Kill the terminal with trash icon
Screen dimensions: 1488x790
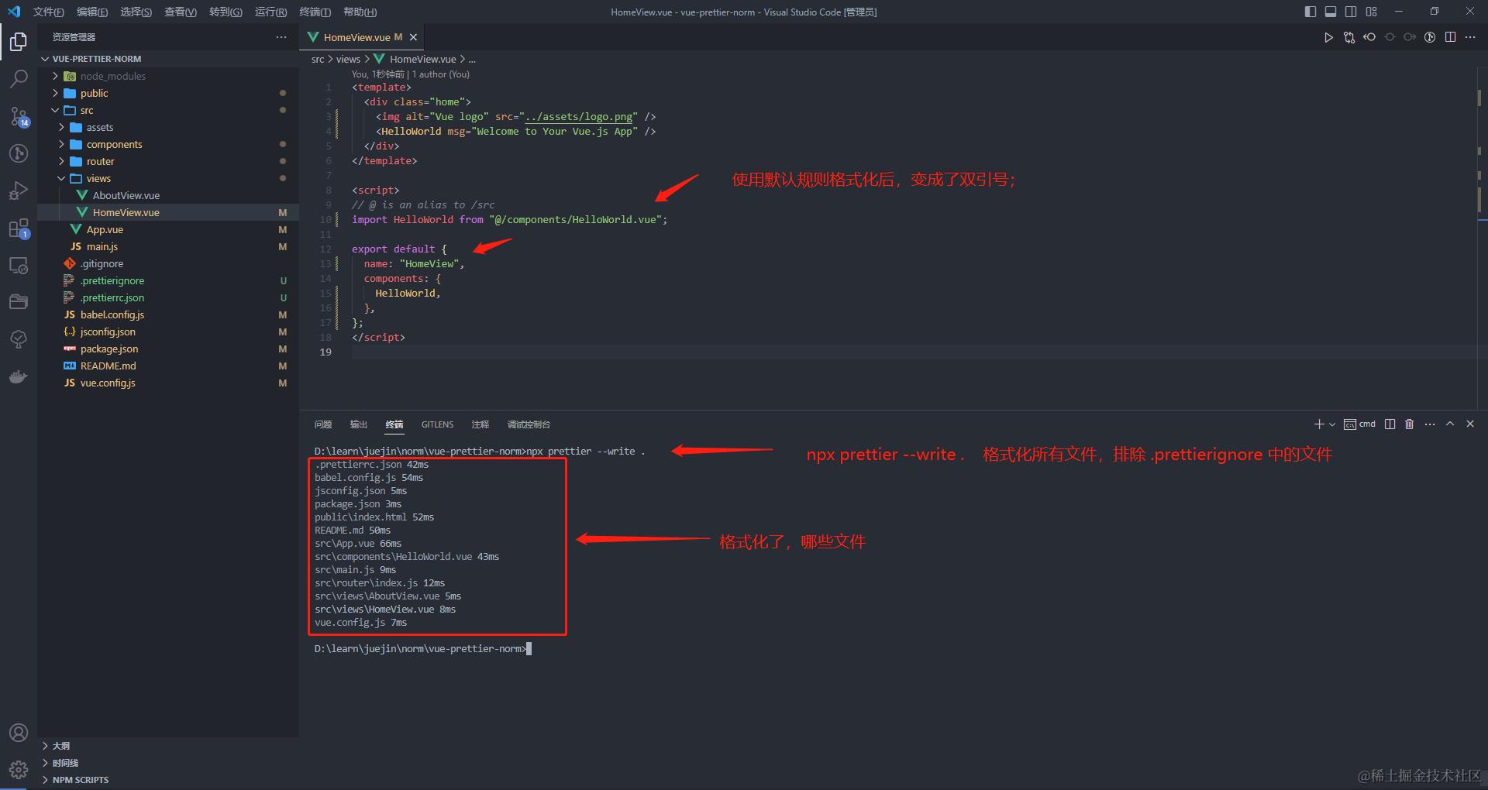click(x=1410, y=424)
